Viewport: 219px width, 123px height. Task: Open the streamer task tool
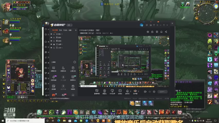(73, 69)
